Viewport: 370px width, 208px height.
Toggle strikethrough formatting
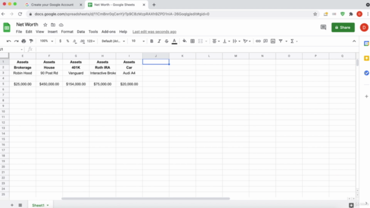click(166, 41)
